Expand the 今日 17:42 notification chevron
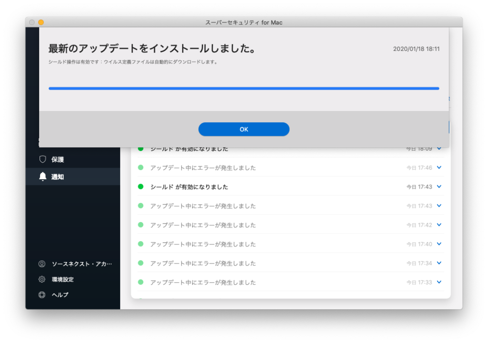Screen dimensions: 488x343 tap(439, 225)
